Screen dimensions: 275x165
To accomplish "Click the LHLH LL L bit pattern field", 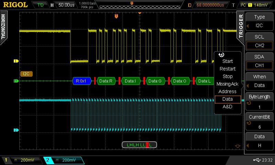I will (x=139, y=145).
